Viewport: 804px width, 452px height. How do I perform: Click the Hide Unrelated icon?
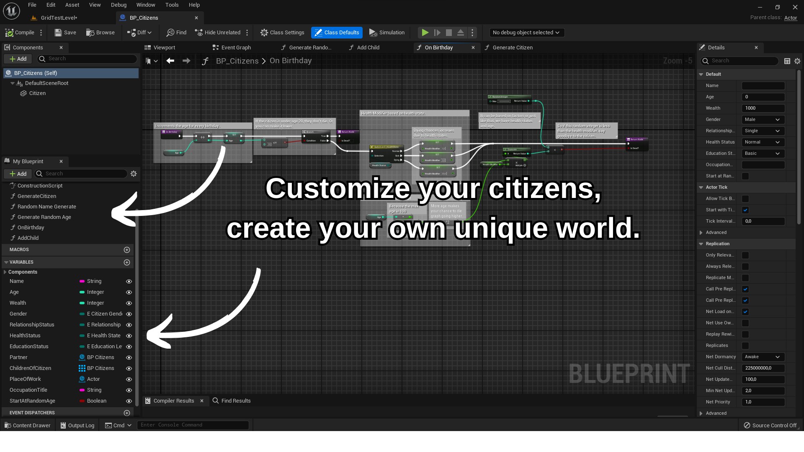[x=198, y=33]
